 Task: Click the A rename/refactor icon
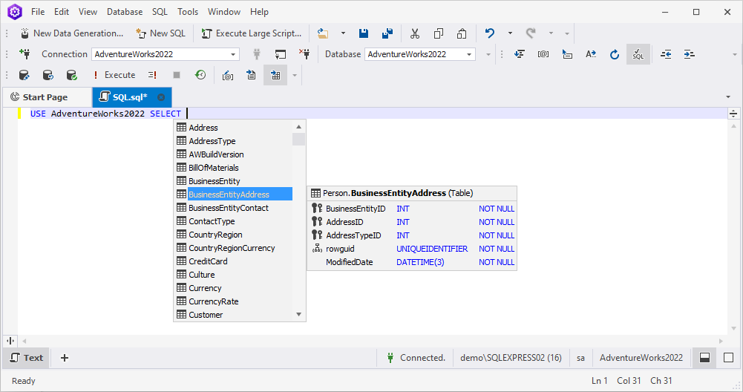(x=590, y=54)
